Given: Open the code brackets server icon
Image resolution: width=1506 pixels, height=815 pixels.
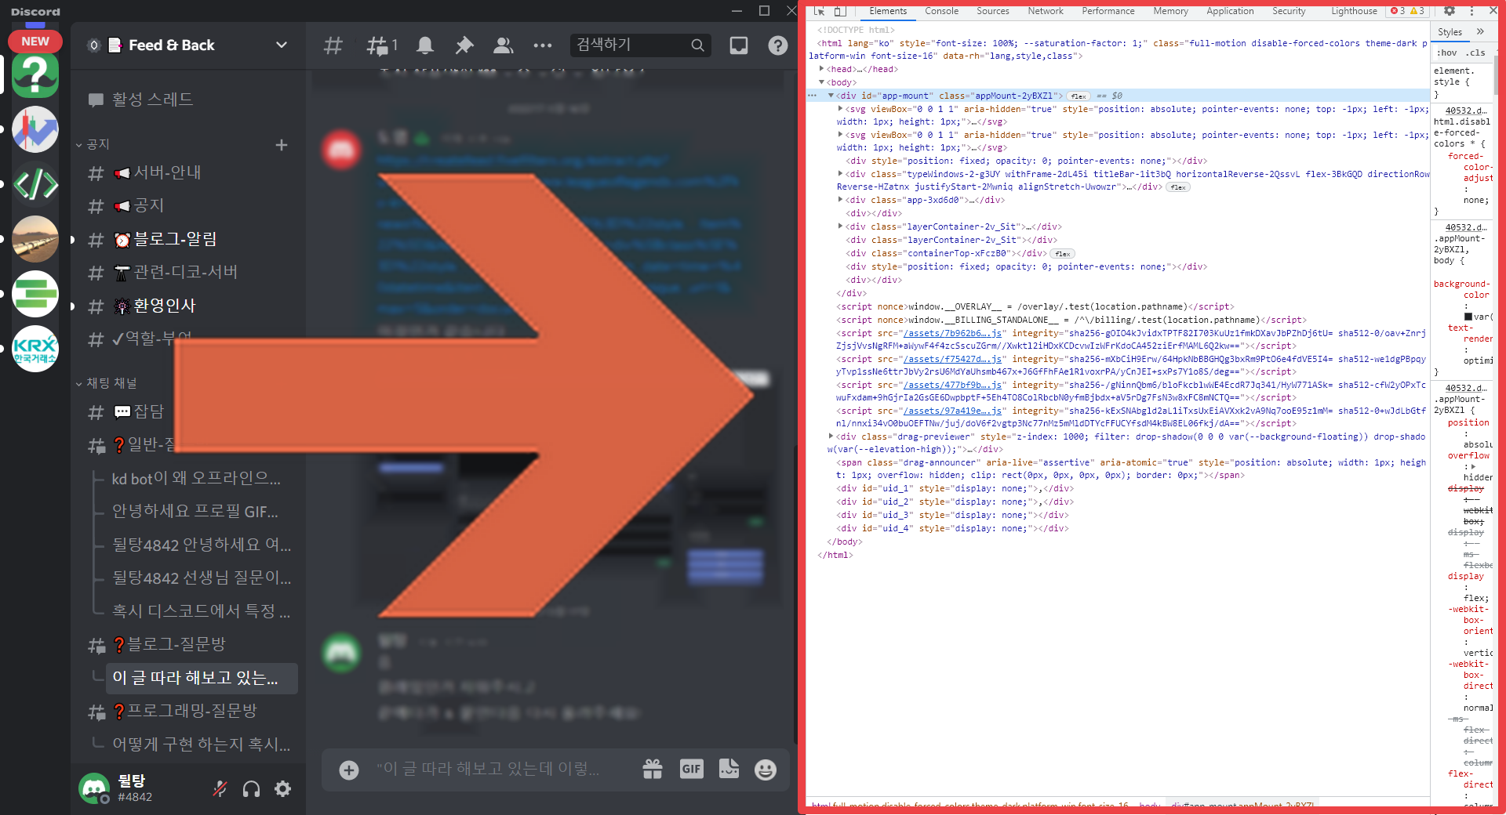Looking at the screenshot, I should tap(35, 184).
